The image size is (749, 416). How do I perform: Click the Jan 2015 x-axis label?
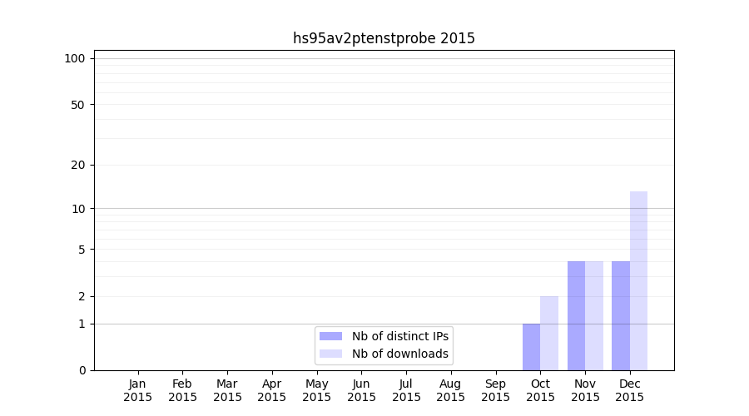[138, 390]
